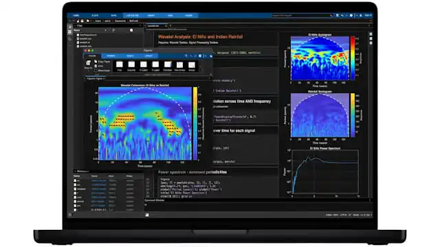Viewport: 440px width, 247px height.
Task: Click the white icon at Command Window bottom-left
Action: click(x=147, y=215)
